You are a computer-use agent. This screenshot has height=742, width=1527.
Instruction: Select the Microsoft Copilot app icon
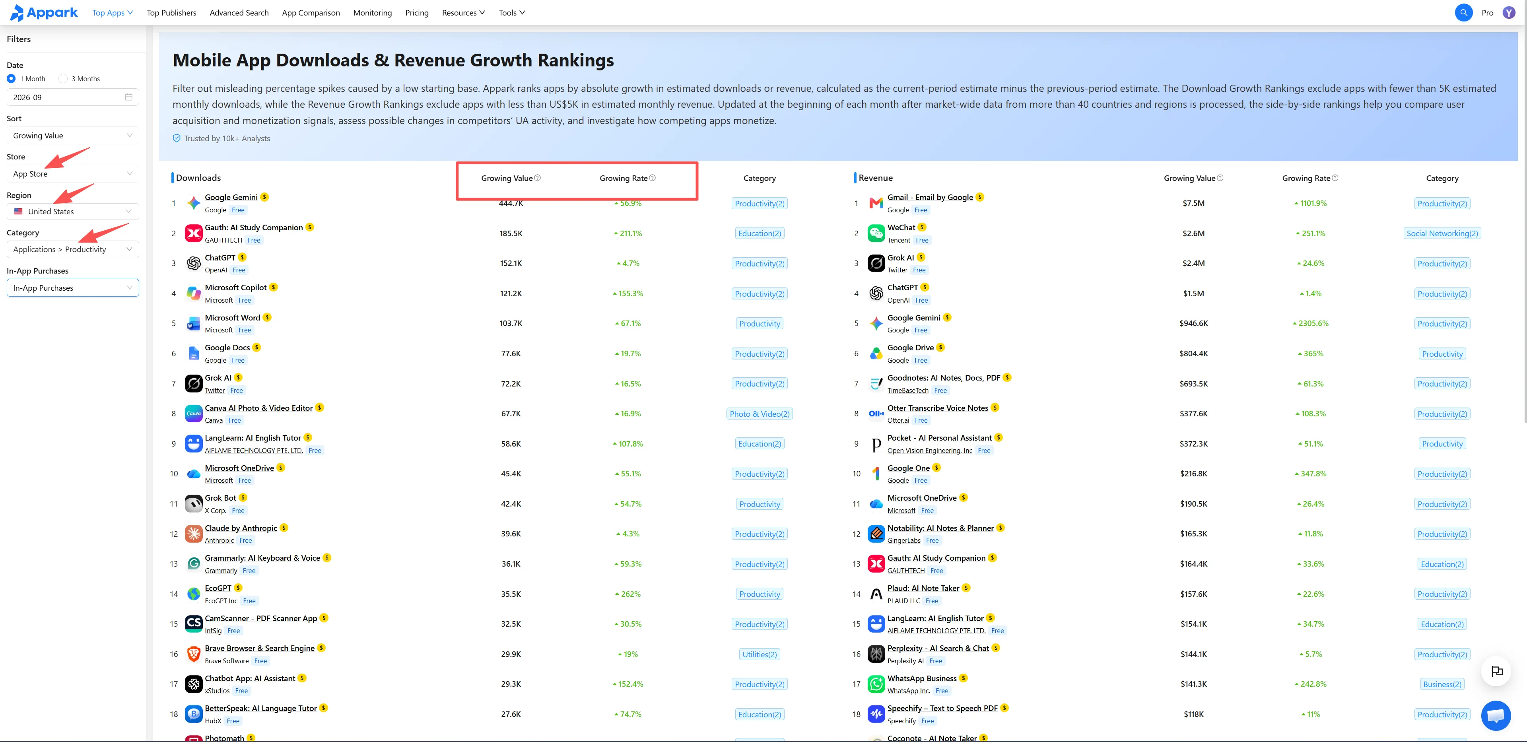(194, 293)
